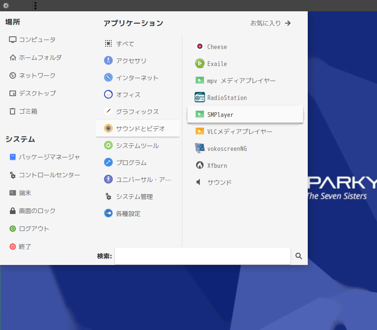Click the サウンド speaker icon

tap(198, 182)
